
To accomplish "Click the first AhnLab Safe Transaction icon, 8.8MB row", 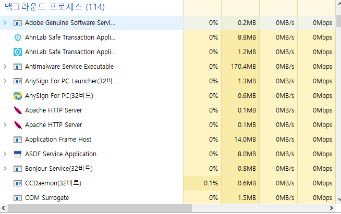I will (x=18, y=37).
